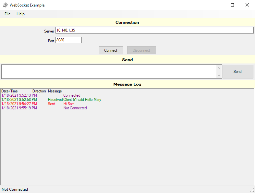The width and height of the screenshot is (255, 193).
Task: Select the 9:52:13 PM Connected log entry
Action: (41, 95)
